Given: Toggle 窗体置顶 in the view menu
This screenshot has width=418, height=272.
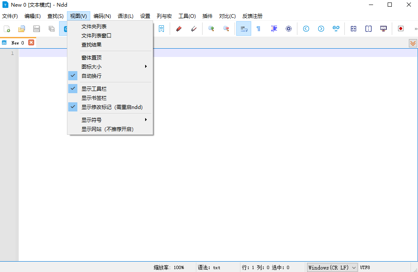Looking at the screenshot, I should point(110,57).
